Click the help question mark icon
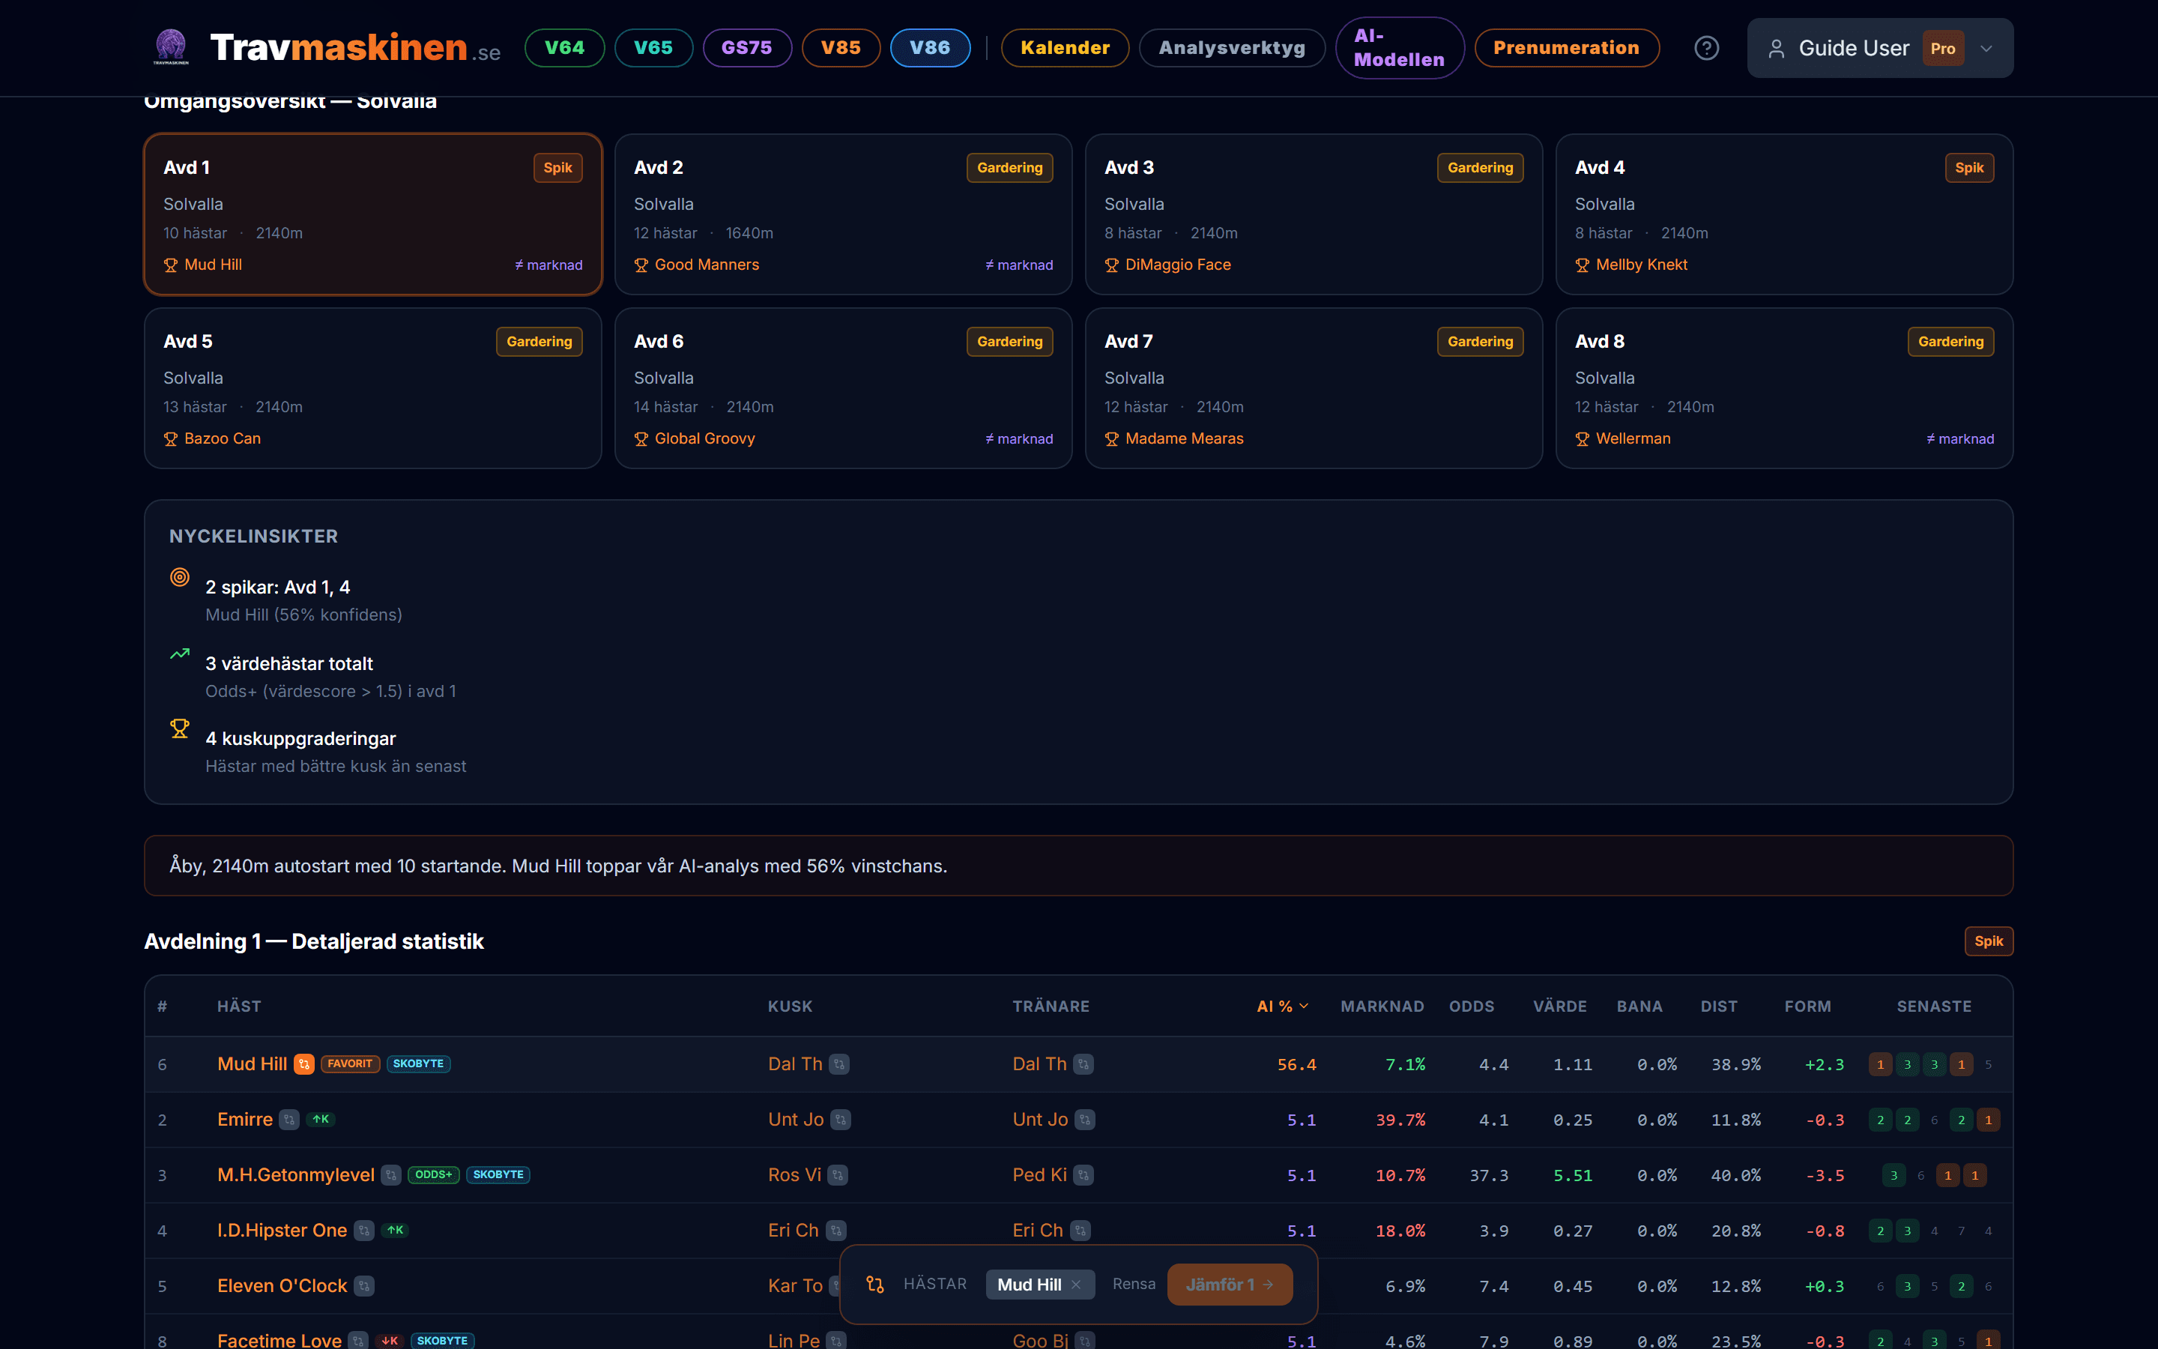 point(1706,48)
